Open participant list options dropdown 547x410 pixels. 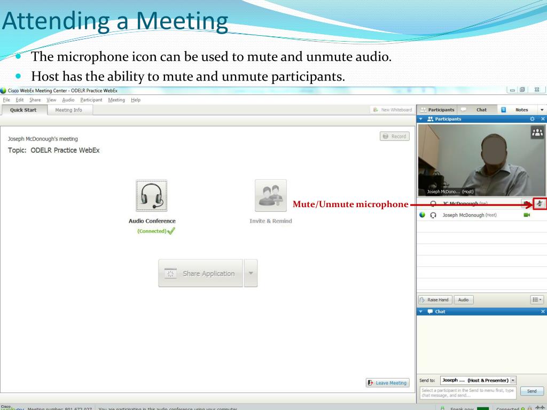click(x=536, y=299)
